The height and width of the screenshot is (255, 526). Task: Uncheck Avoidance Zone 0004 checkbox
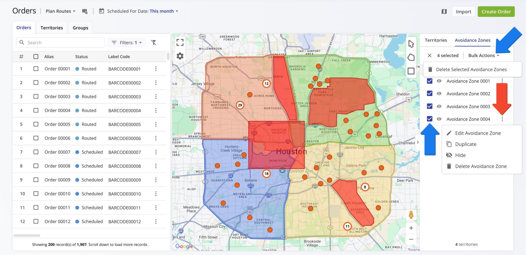429,119
